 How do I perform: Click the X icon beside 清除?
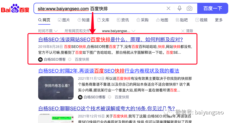(182, 31)
